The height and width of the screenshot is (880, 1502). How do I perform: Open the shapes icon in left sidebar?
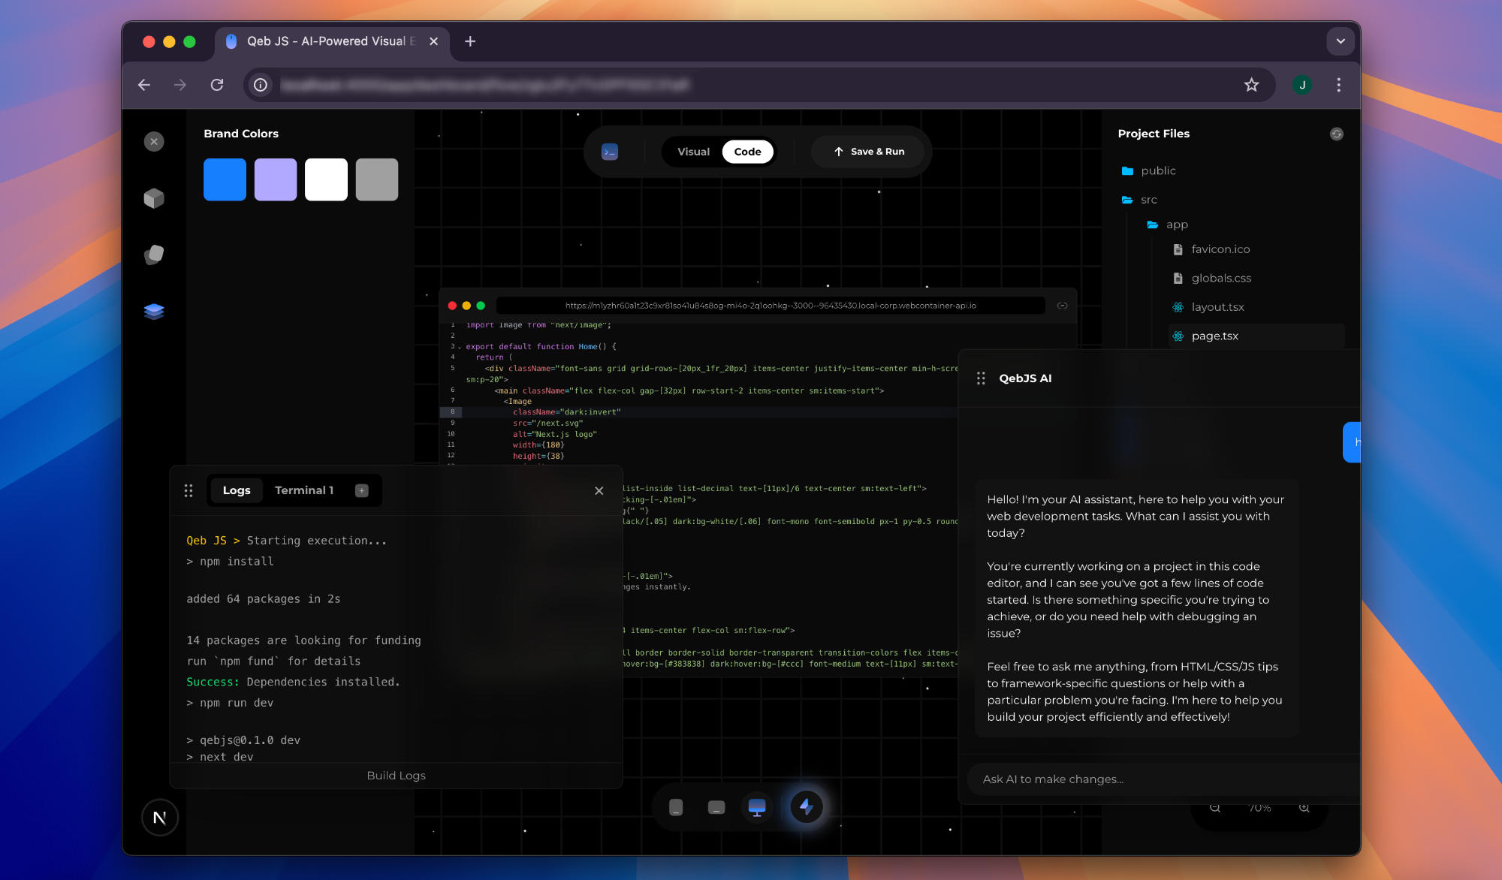click(x=154, y=255)
